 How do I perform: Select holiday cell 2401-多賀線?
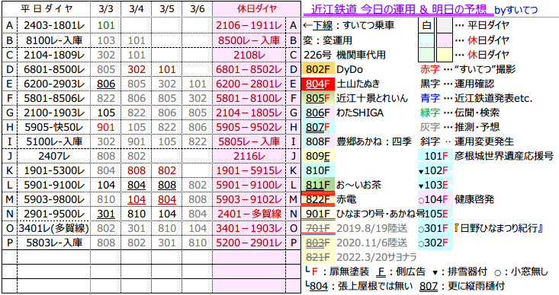click(249, 214)
